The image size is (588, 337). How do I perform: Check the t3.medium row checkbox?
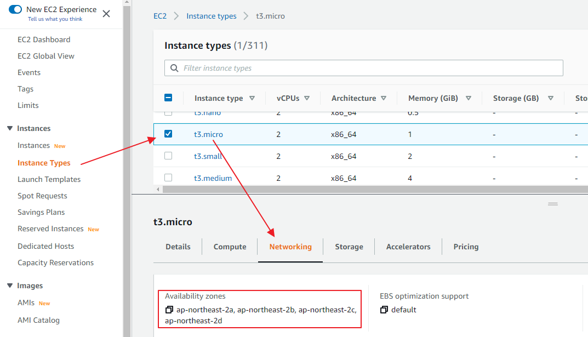[168, 178]
